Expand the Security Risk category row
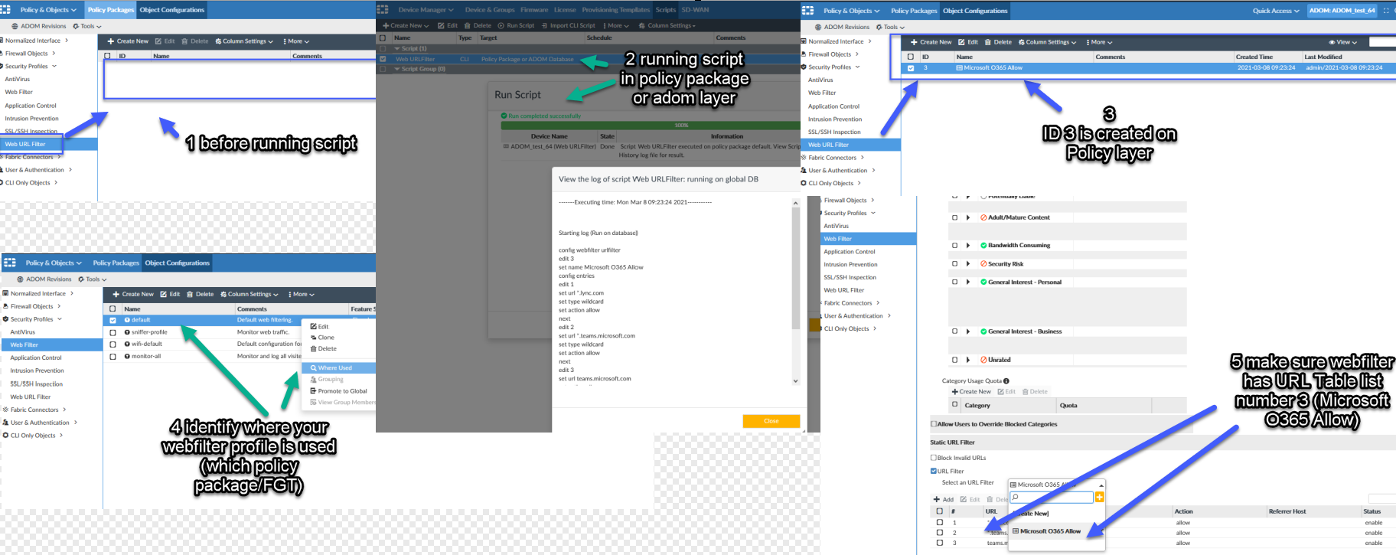 [x=968, y=264]
